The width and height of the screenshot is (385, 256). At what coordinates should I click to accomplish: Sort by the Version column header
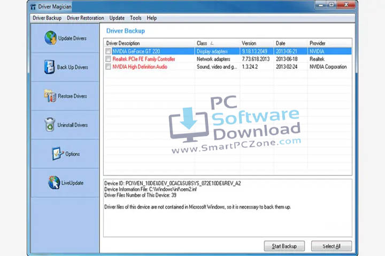click(257, 43)
